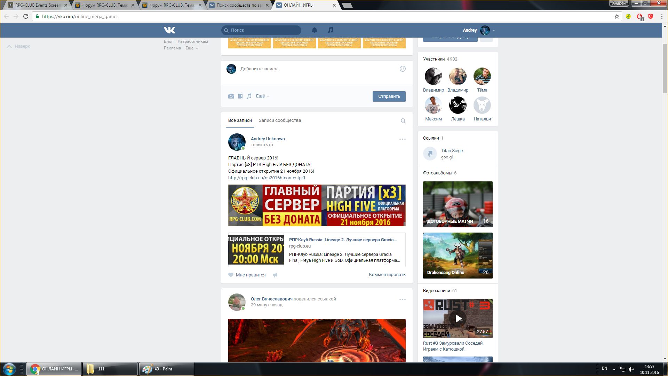Attach a video with the film icon
The width and height of the screenshot is (668, 376).
point(240,96)
